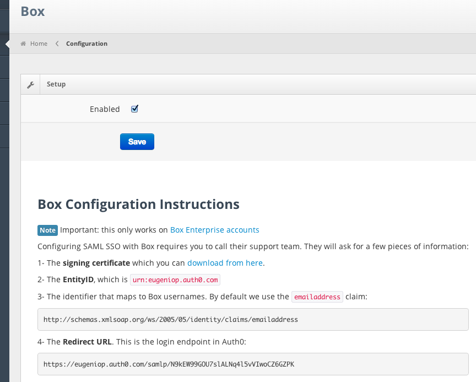Click the wrench icon beside Setup
The image size is (476, 382).
tap(31, 84)
